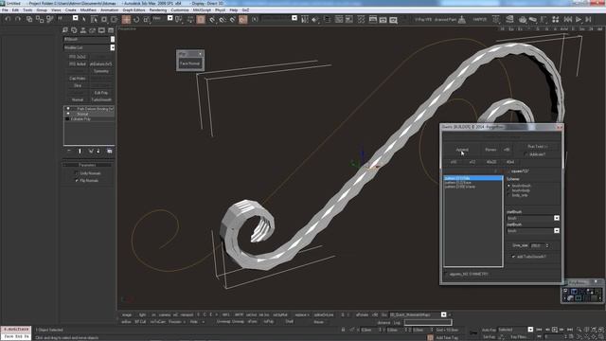Toggle the Unify Normals checkbox
The image size is (606, 341).
pyautogui.click(x=77, y=173)
